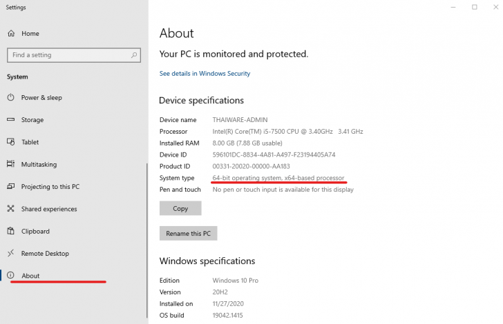Minimize the Settings window
The height and width of the screenshot is (324, 503).
(453, 7)
